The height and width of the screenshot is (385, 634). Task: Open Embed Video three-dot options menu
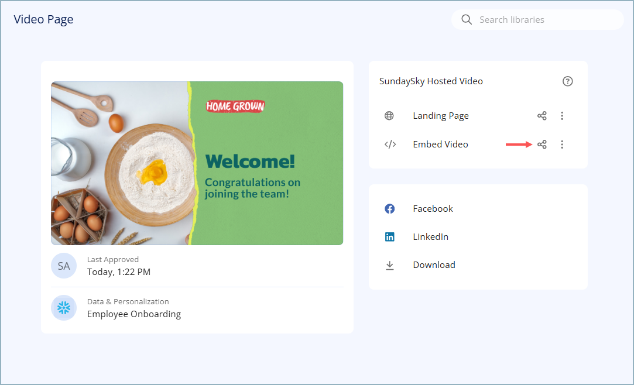[562, 145]
